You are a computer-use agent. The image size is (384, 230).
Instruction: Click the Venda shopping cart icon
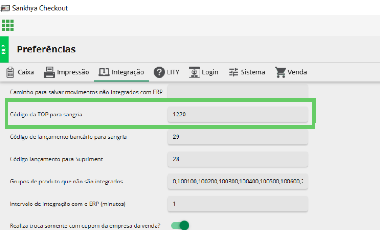(280, 72)
